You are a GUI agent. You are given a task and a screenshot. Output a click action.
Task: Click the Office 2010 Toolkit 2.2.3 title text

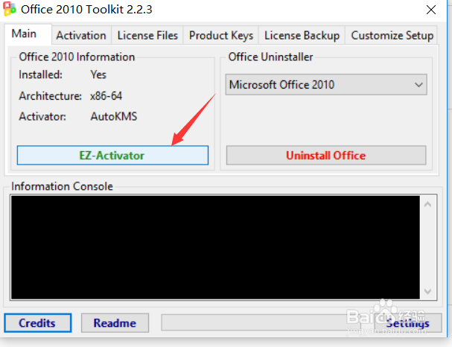(86, 10)
